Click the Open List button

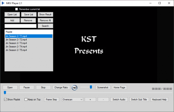12,14
